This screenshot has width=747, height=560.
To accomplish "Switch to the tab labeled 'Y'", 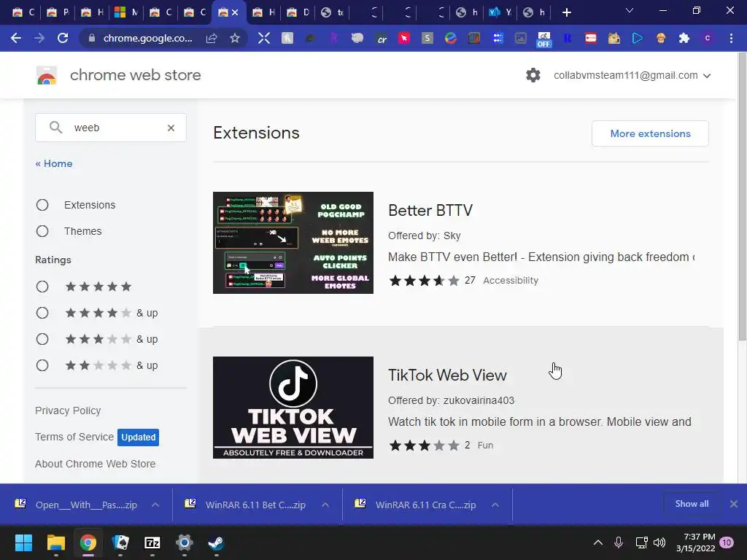I will coord(500,12).
